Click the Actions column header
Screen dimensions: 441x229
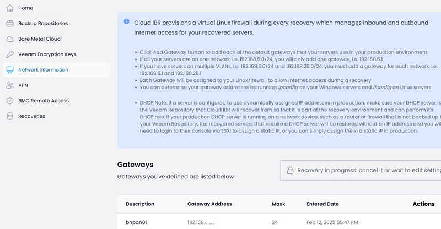423,204
